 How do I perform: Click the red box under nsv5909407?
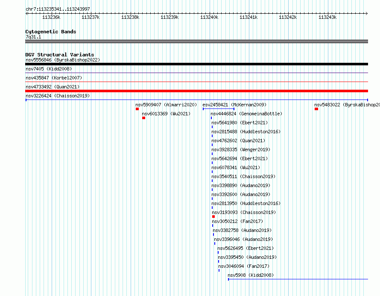click(137, 109)
